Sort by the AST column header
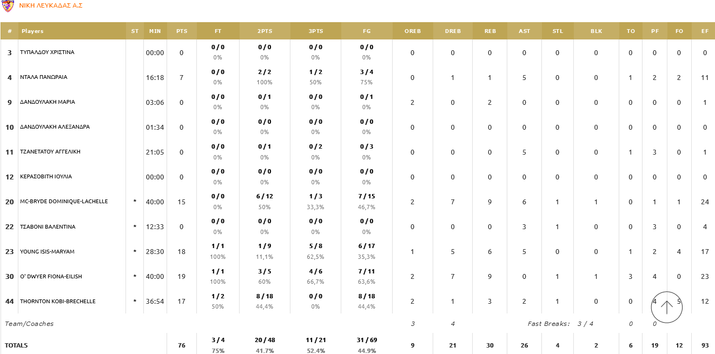The height and width of the screenshot is (354, 715). 525,31
